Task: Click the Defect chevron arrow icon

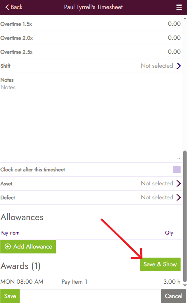Action: coord(179,197)
